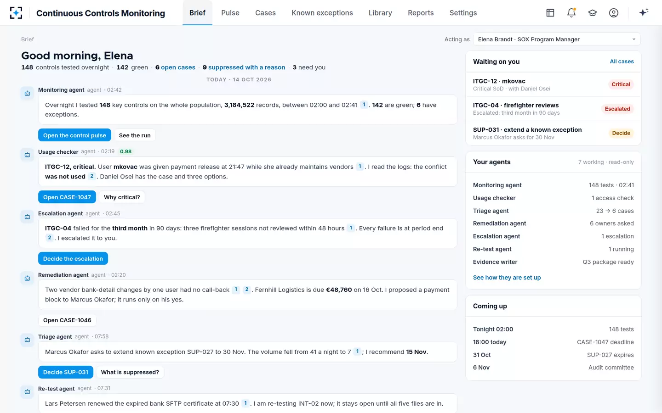662x413 pixels.
Task: Open the sparkle AI assistant icon
Action: (x=644, y=12)
